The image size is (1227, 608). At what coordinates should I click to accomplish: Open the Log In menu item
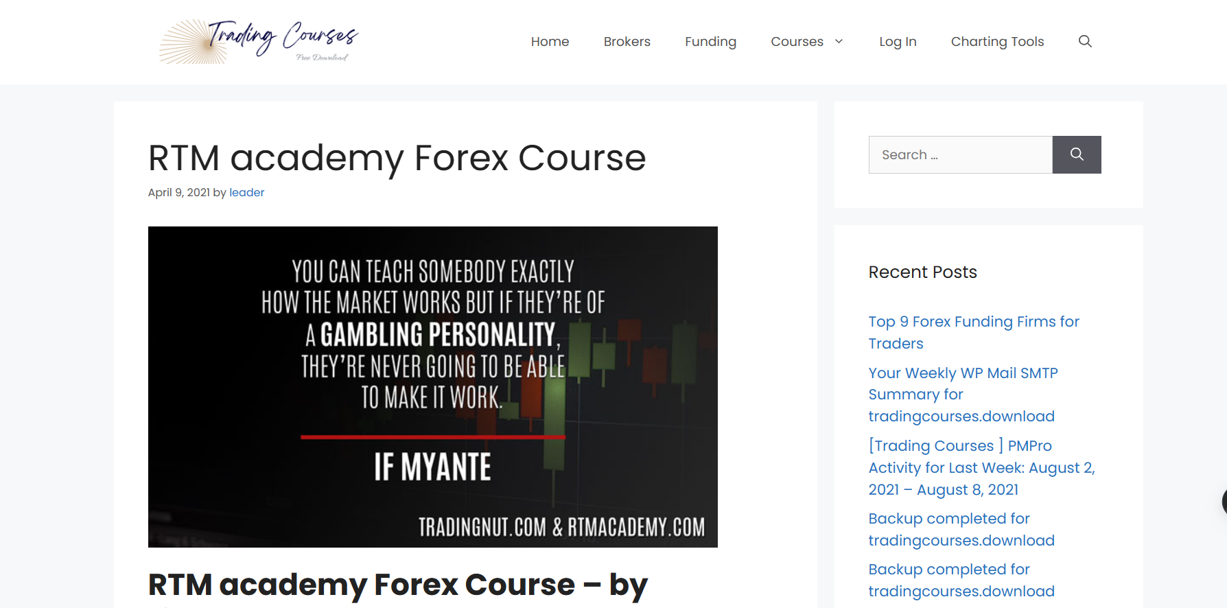point(898,41)
